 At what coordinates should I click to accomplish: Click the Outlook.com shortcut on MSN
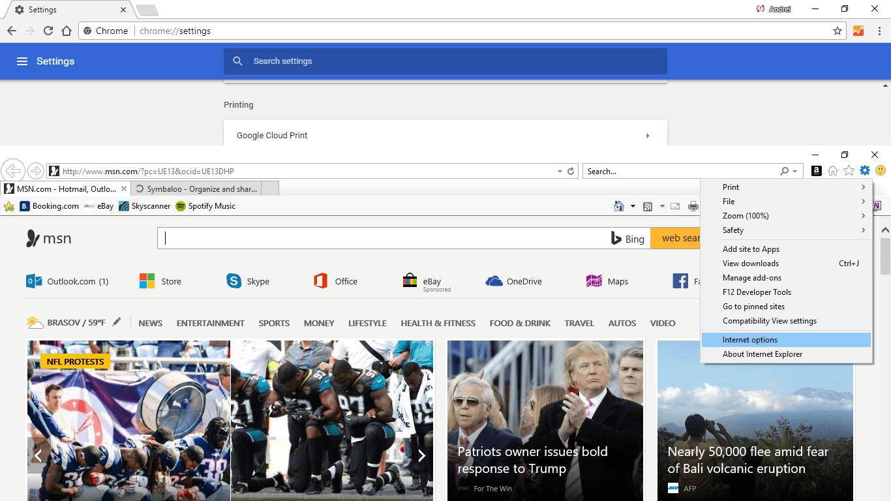point(67,281)
